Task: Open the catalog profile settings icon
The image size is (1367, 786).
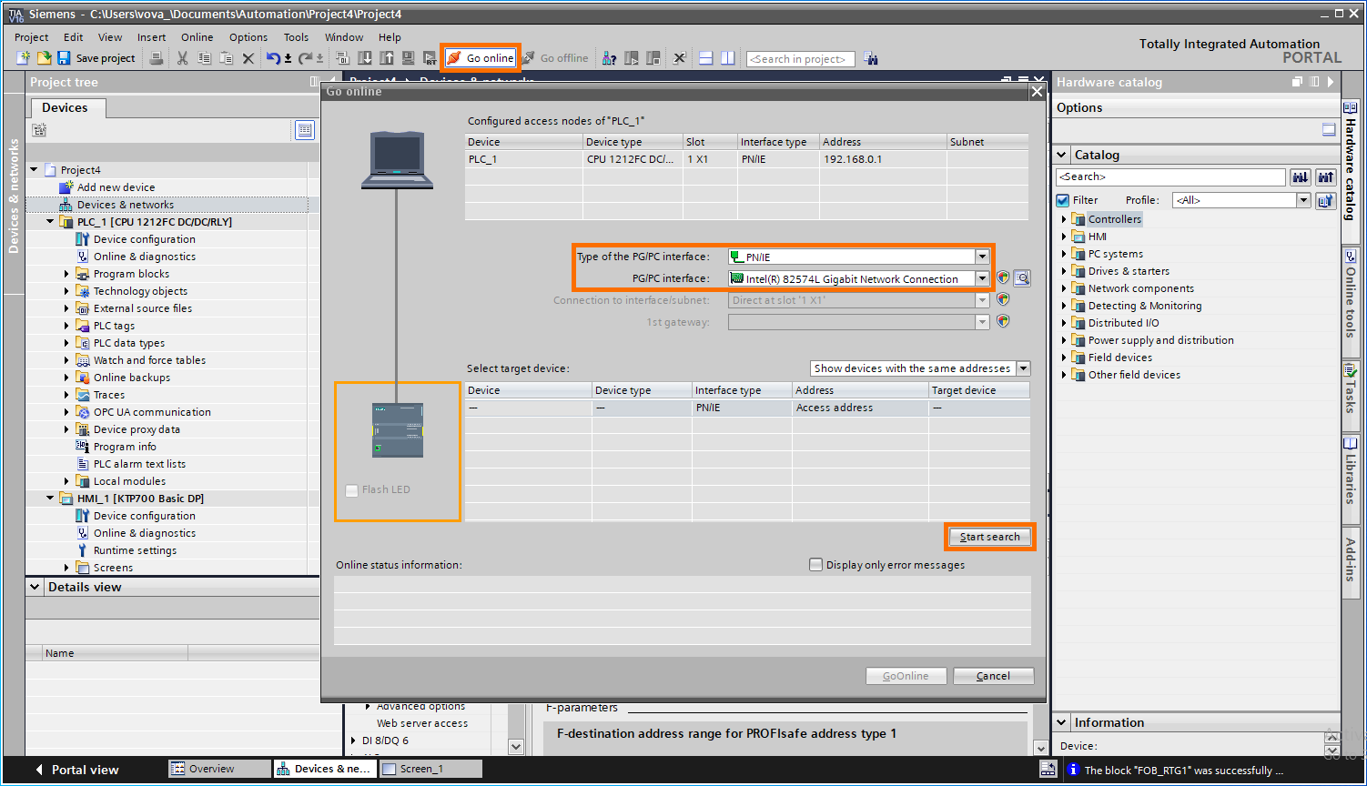Action: (1326, 200)
